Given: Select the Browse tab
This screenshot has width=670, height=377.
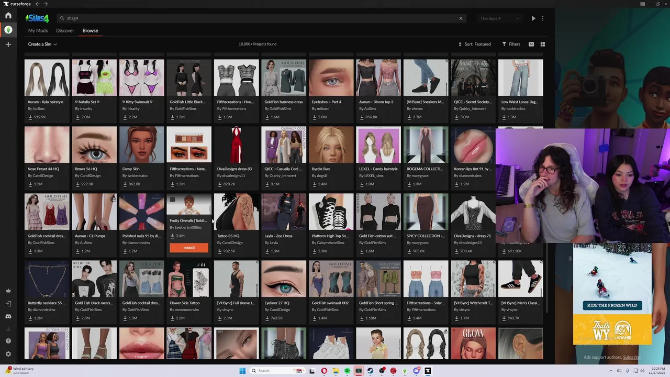Looking at the screenshot, I should point(90,30).
